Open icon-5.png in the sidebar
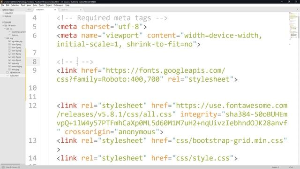 pyautogui.click(x=16, y=57)
